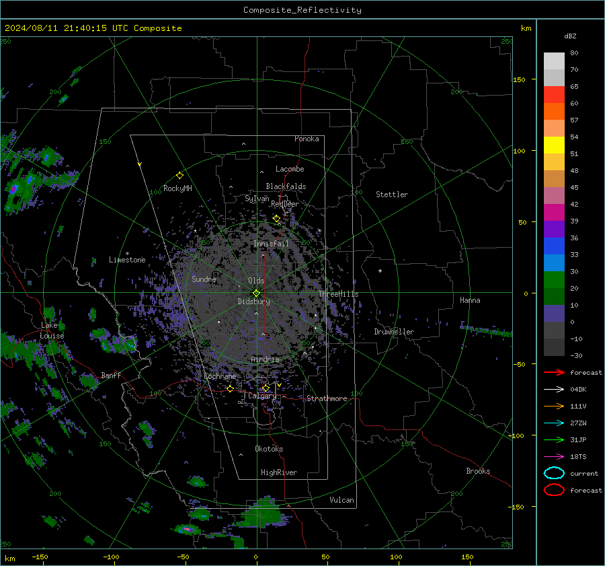Pick the yellow 54-51 dBZ swatch
The width and height of the screenshot is (605, 566).
554,145
